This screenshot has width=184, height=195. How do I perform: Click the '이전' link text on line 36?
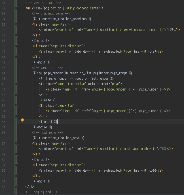tap(170, 30)
